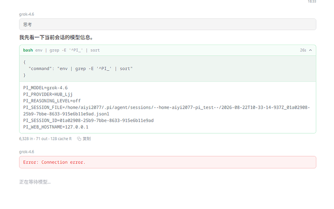The height and width of the screenshot is (209, 334).
Task: Select the PI_REASONING_LEVEL=off output line
Action: click(x=52, y=101)
